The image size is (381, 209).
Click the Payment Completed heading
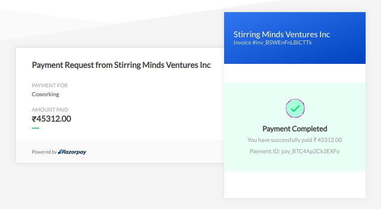click(x=294, y=129)
